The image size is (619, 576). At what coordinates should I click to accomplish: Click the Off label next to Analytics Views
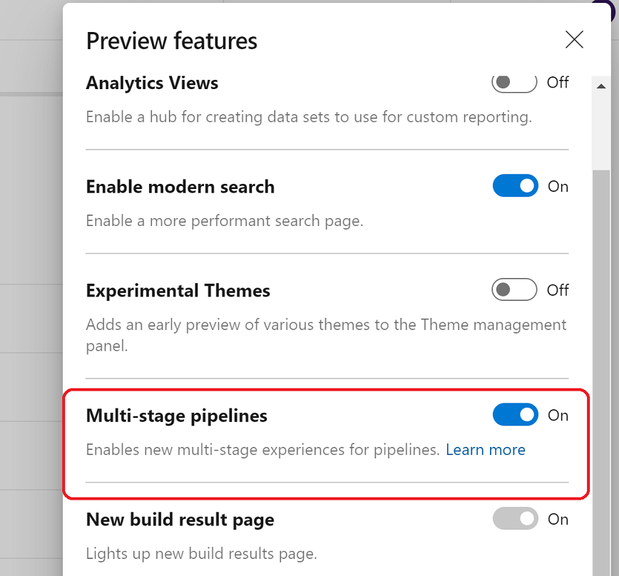click(558, 83)
